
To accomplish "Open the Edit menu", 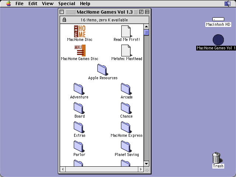I will click(33, 3).
